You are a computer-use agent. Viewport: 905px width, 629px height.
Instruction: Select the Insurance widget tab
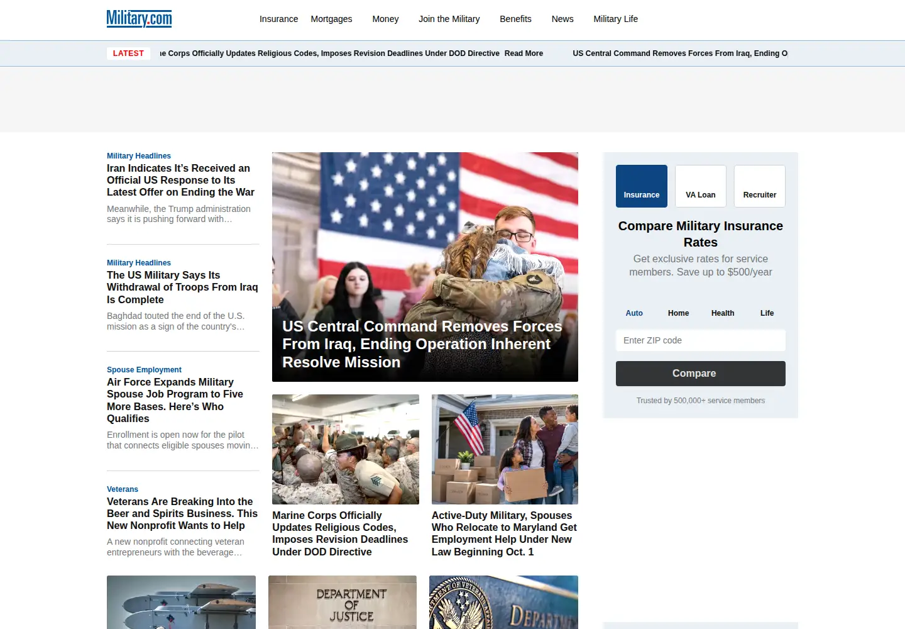click(x=642, y=186)
